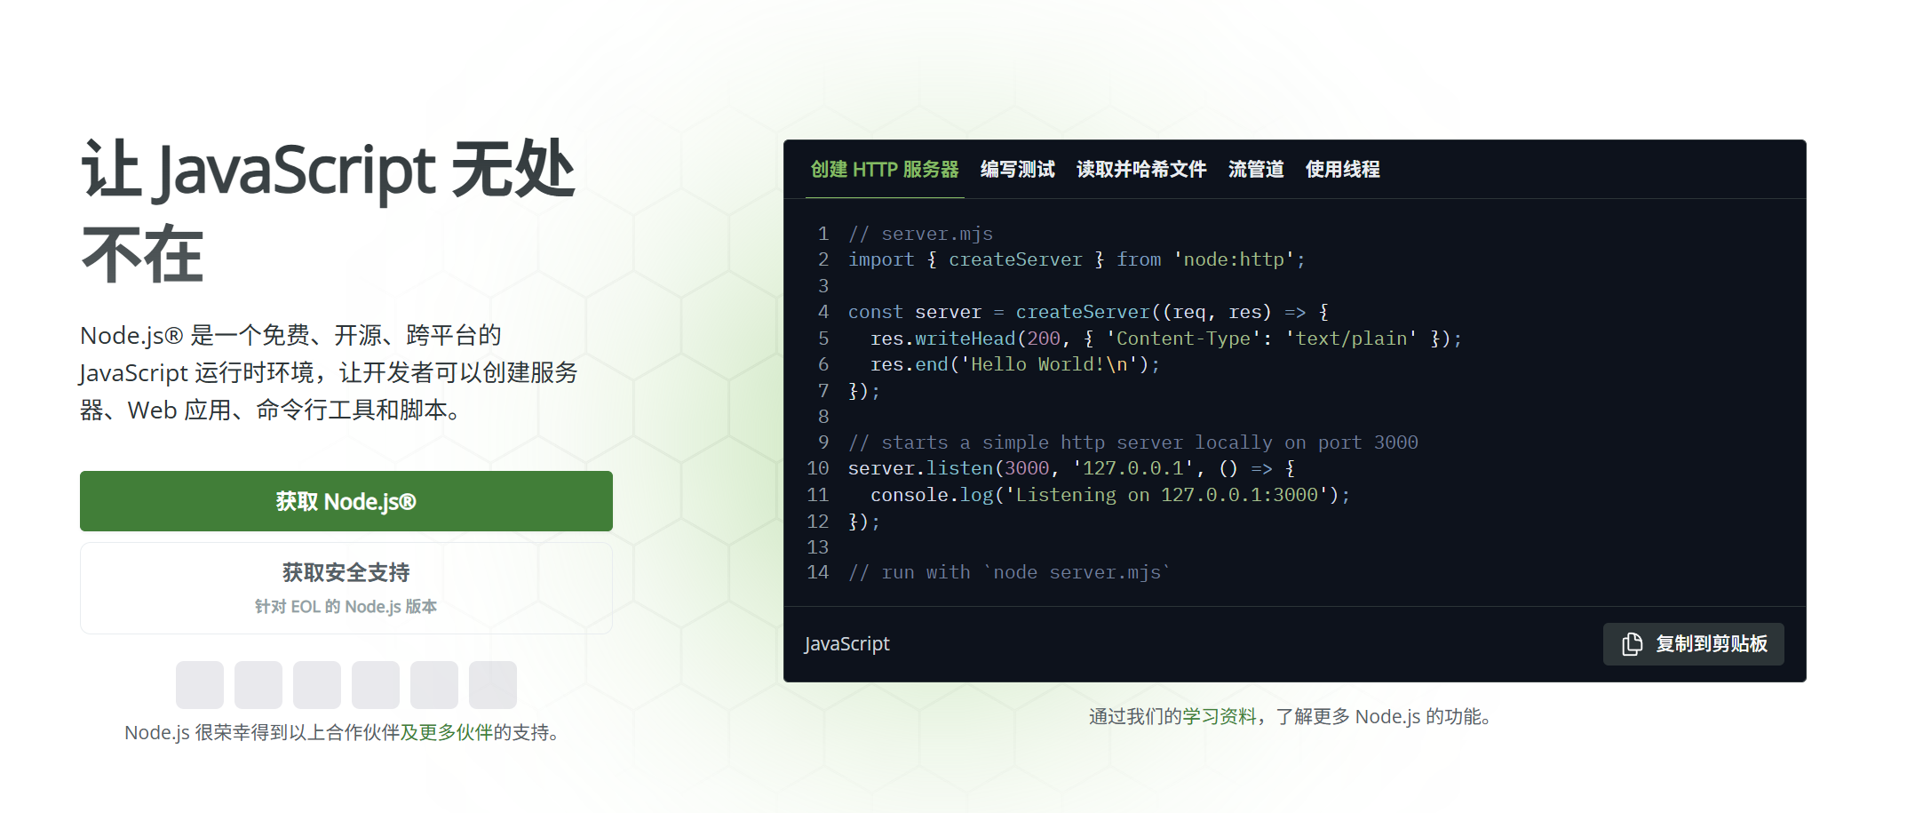
Task: Click the JavaScript language label
Action: pos(846,643)
